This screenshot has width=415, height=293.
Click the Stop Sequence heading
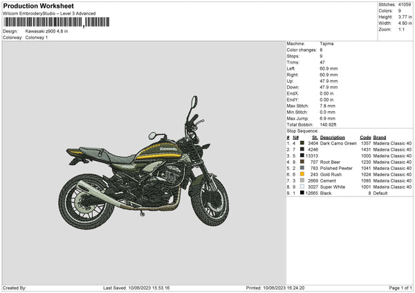pyautogui.click(x=302, y=131)
